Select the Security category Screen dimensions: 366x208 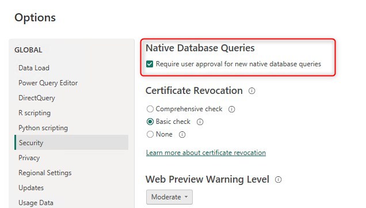pos(71,142)
